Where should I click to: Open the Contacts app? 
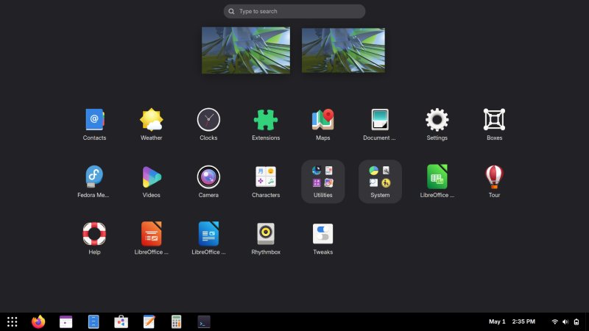click(x=94, y=119)
